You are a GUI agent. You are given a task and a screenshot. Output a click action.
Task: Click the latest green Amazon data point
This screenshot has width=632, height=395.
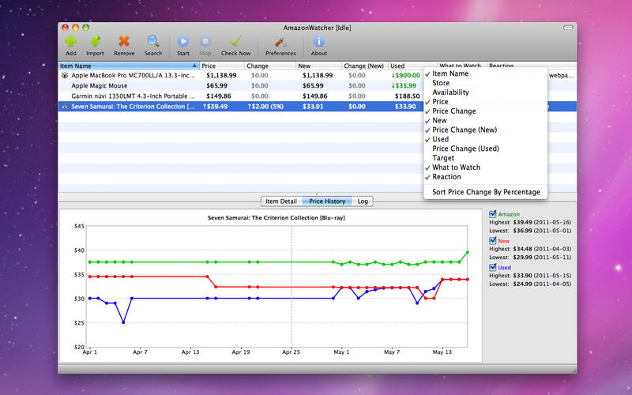point(468,252)
